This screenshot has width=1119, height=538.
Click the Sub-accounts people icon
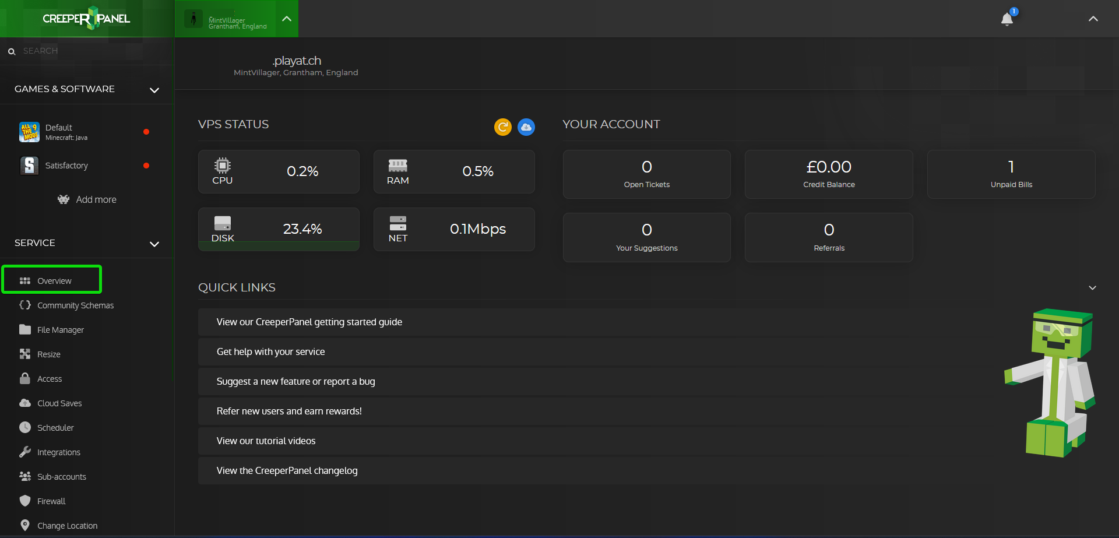pos(25,476)
